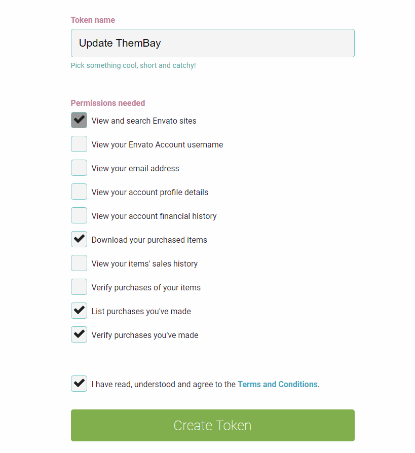This screenshot has width=415, height=453.
Task: Uncheck Download your purchased items
Action: pos(79,239)
